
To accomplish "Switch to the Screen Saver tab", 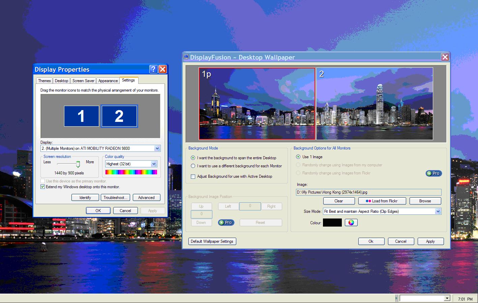I will point(83,81).
